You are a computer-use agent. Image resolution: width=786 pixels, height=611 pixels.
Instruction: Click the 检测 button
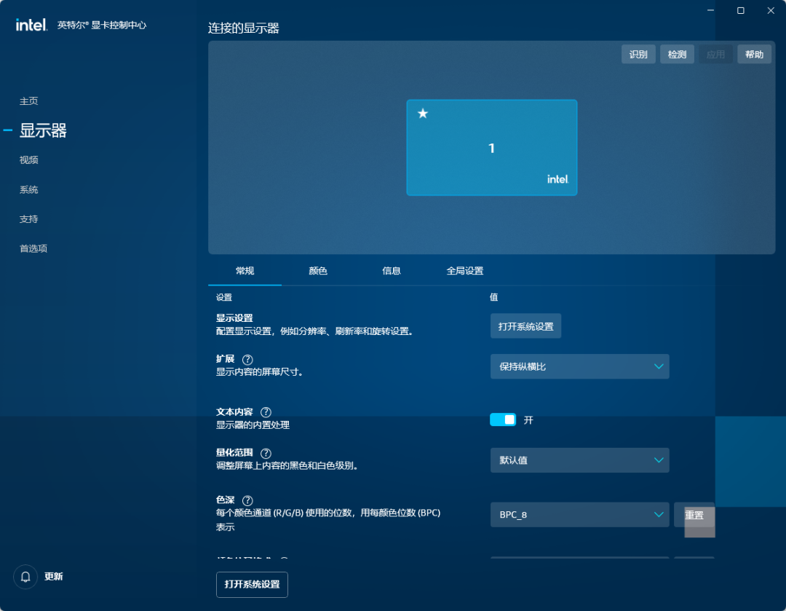pos(677,53)
